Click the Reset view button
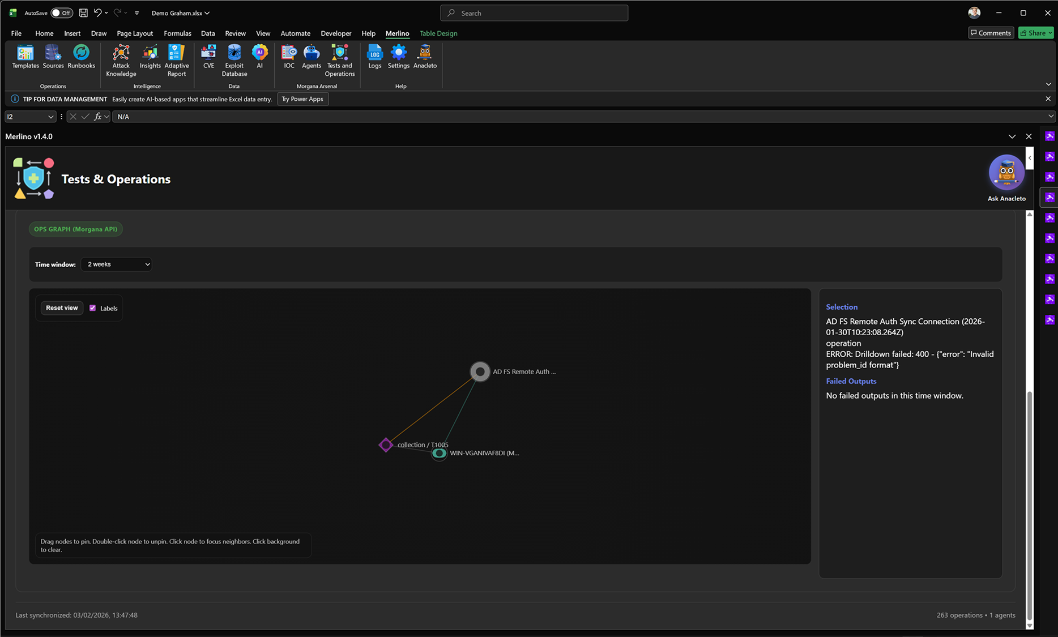The height and width of the screenshot is (637, 1058). coord(62,308)
